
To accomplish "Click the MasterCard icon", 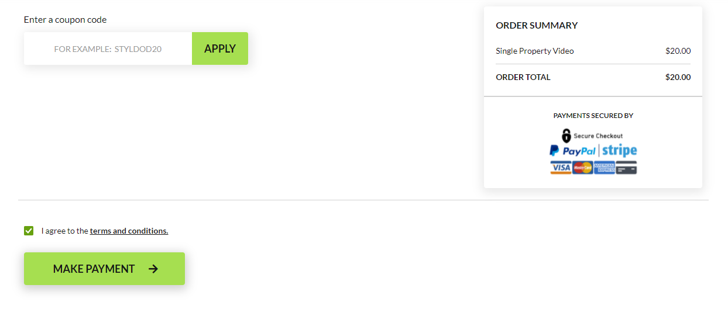I will coord(582,168).
